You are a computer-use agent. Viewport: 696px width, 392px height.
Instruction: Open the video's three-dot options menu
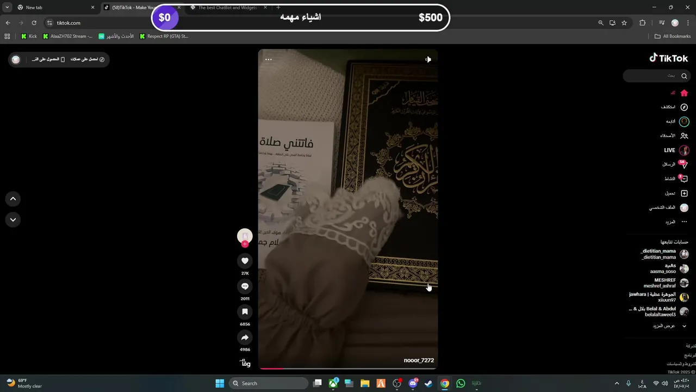(x=268, y=59)
